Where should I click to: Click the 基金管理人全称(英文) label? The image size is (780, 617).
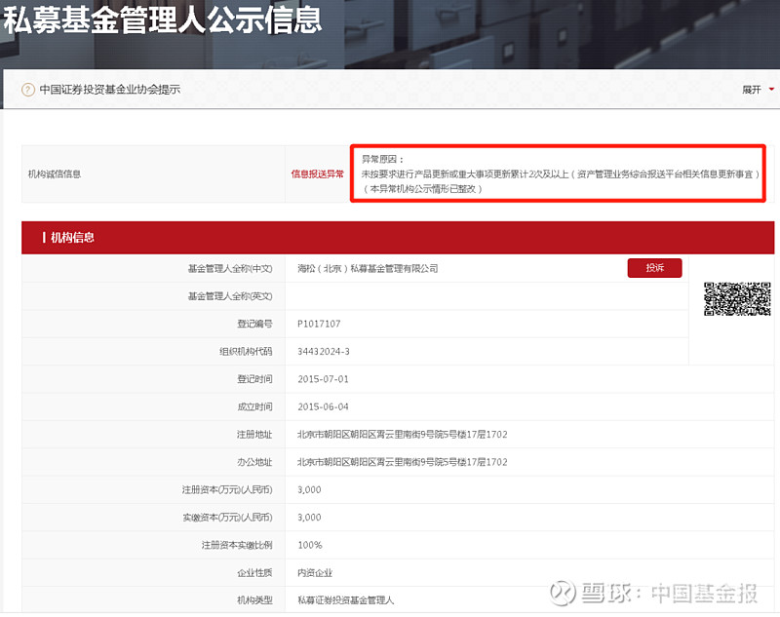230,296
